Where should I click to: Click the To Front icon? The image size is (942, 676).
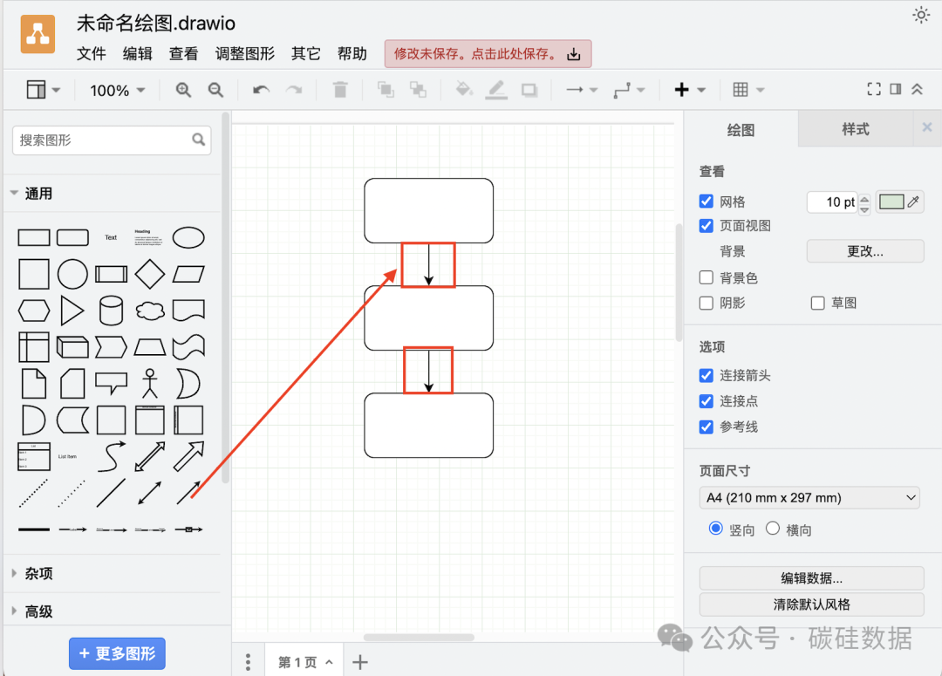385,89
